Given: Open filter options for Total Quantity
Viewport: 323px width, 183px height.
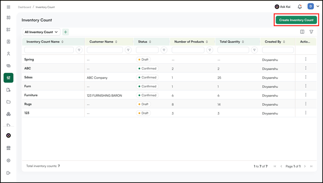Looking at the screenshot, I should tap(255, 50).
